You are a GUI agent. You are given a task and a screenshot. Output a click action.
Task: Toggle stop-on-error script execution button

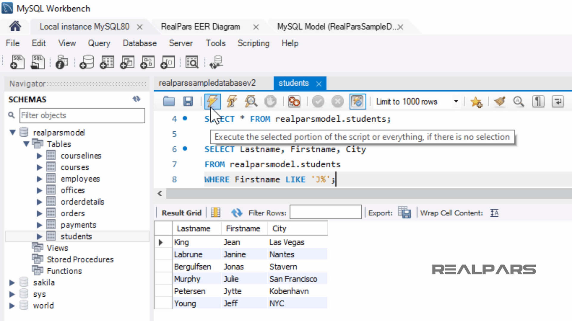294,102
